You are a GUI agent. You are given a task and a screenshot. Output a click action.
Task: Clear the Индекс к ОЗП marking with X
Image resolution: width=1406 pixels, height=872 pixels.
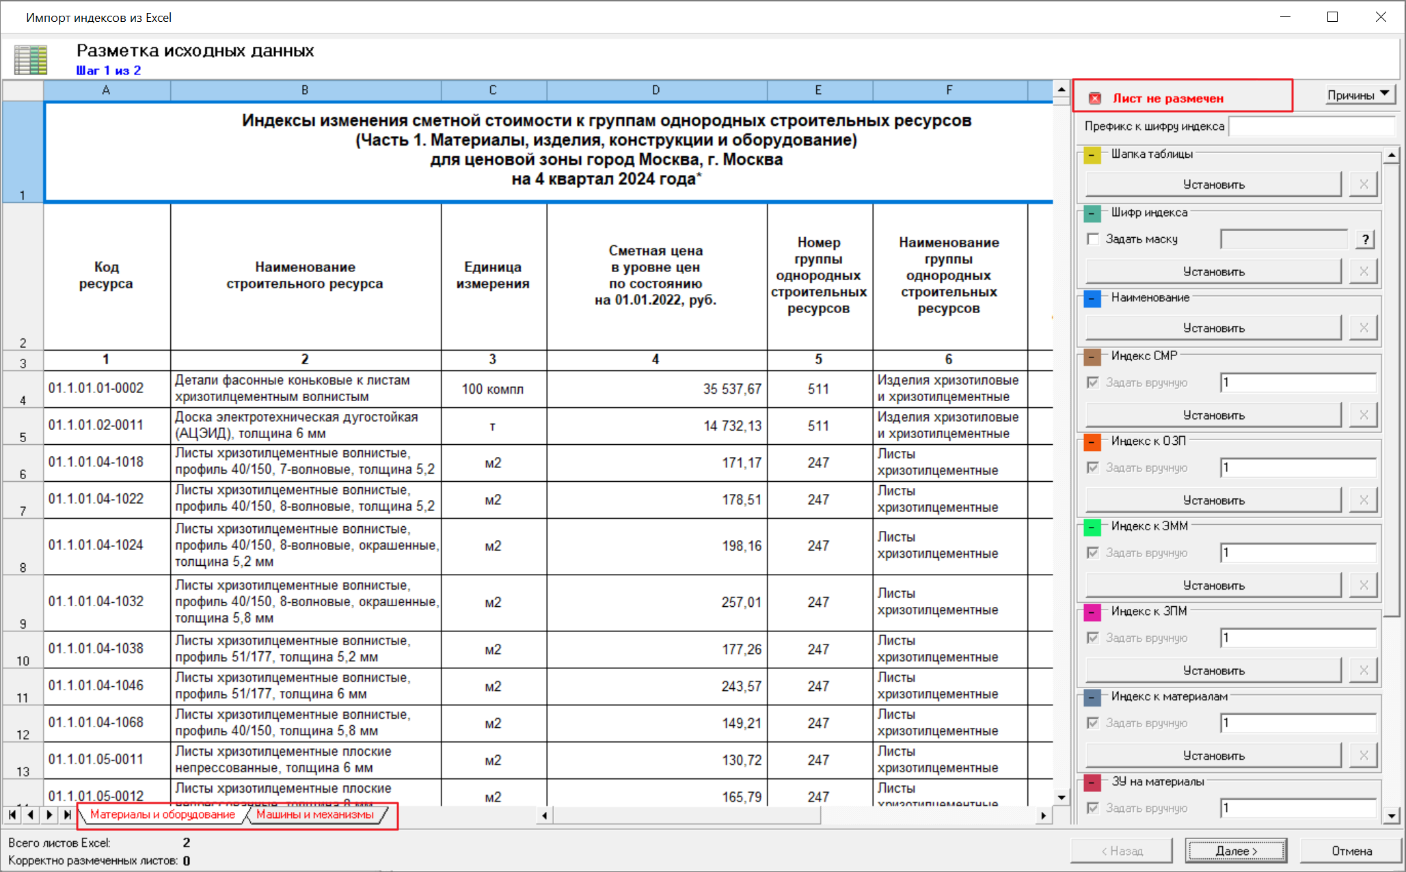pos(1364,500)
